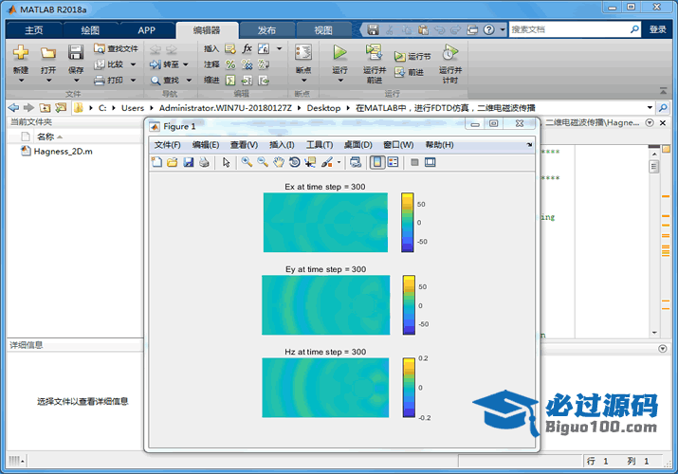Click the Hz plot colorbar

409,388
